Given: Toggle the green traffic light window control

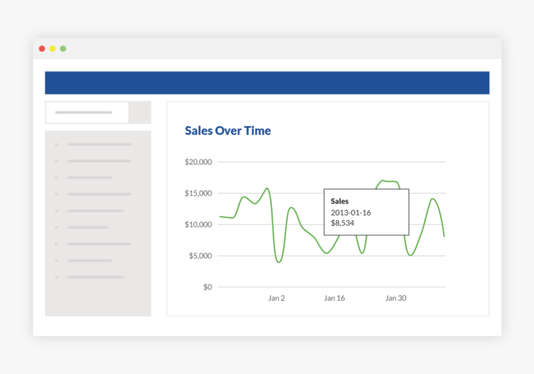Looking at the screenshot, I should pos(63,48).
